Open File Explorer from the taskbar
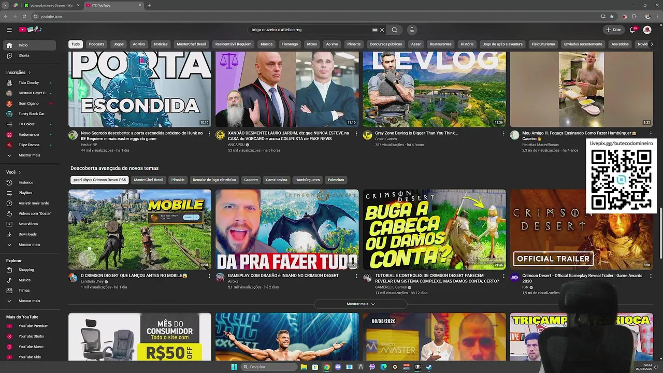 pyautogui.click(x=304, y=367)
